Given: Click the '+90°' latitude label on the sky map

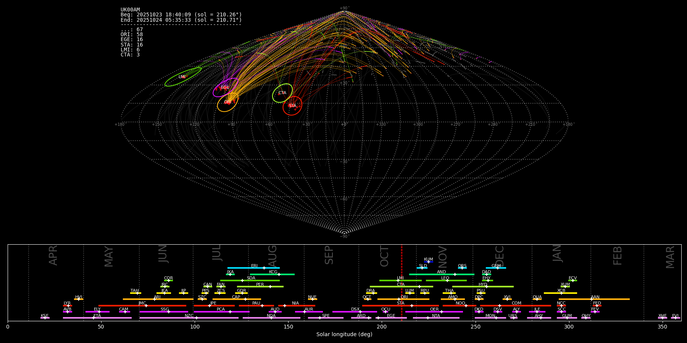Looking at the screenshot, I should coord(344,8).
